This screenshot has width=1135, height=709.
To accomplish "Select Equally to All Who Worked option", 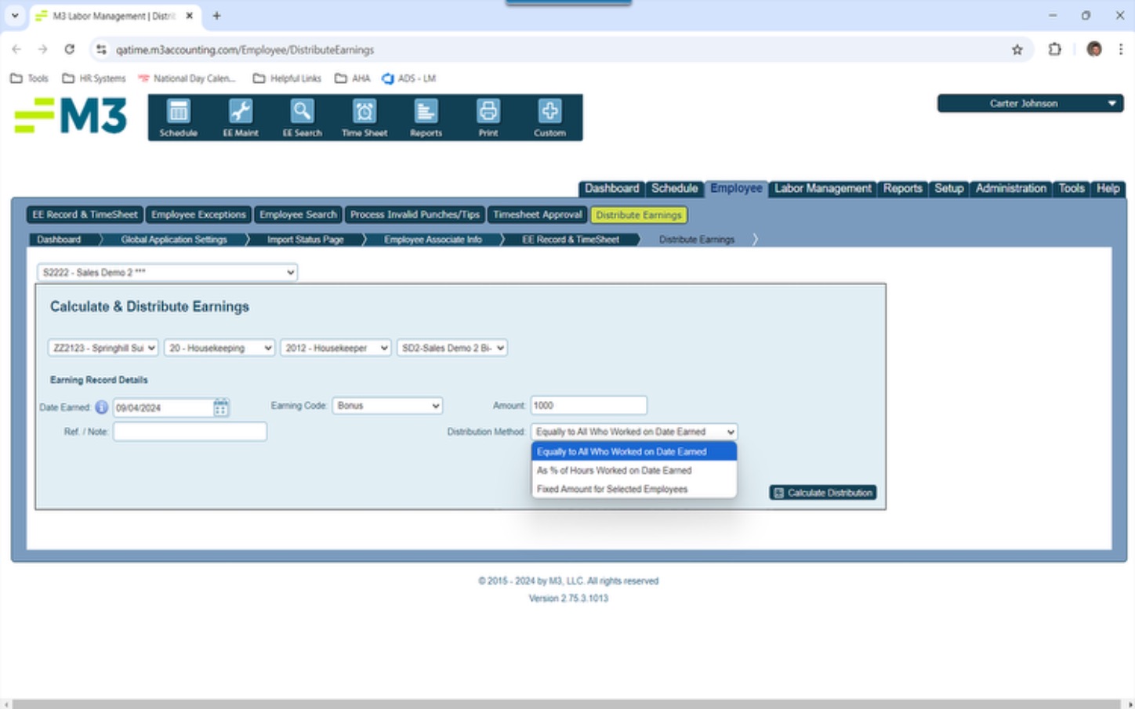I will (634, 452).
